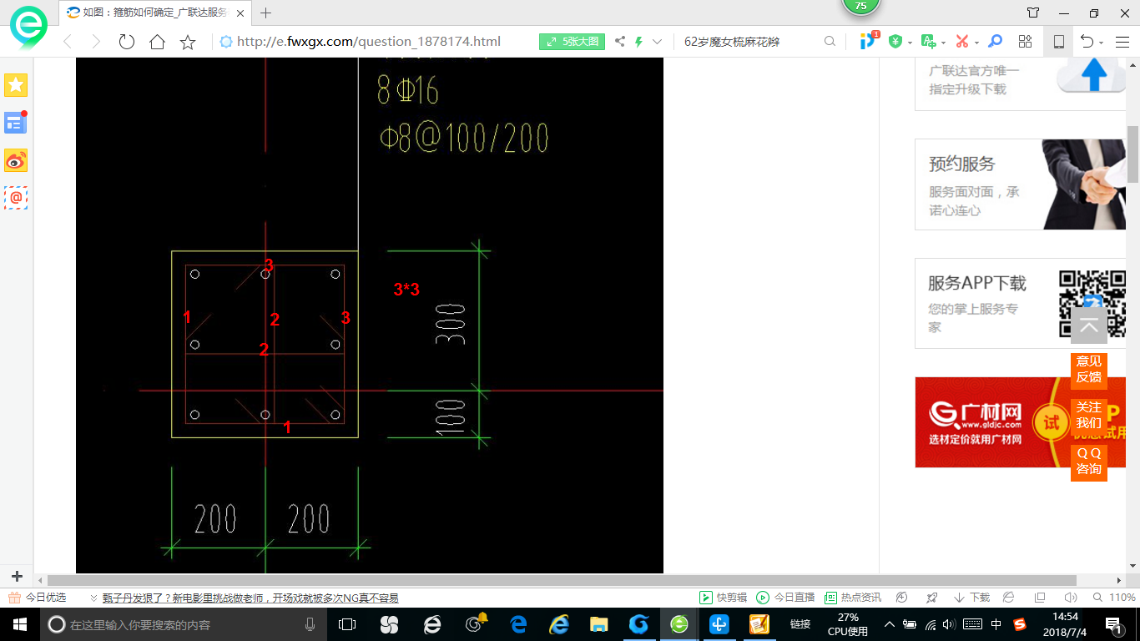Open the favorites star in the left sidebar
This screenshot has width=1140, height=641.
16,84
